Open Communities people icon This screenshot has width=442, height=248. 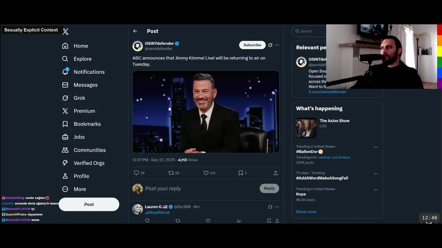click(65, 150)
